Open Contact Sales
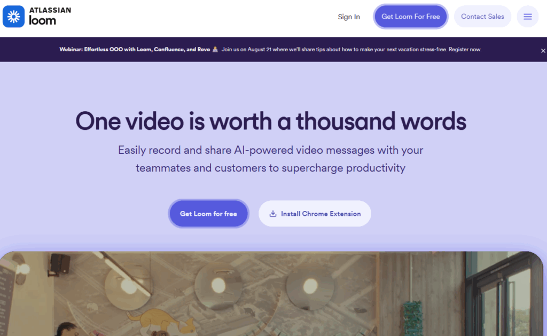This screenshot has width=547, height=336. 482,17
